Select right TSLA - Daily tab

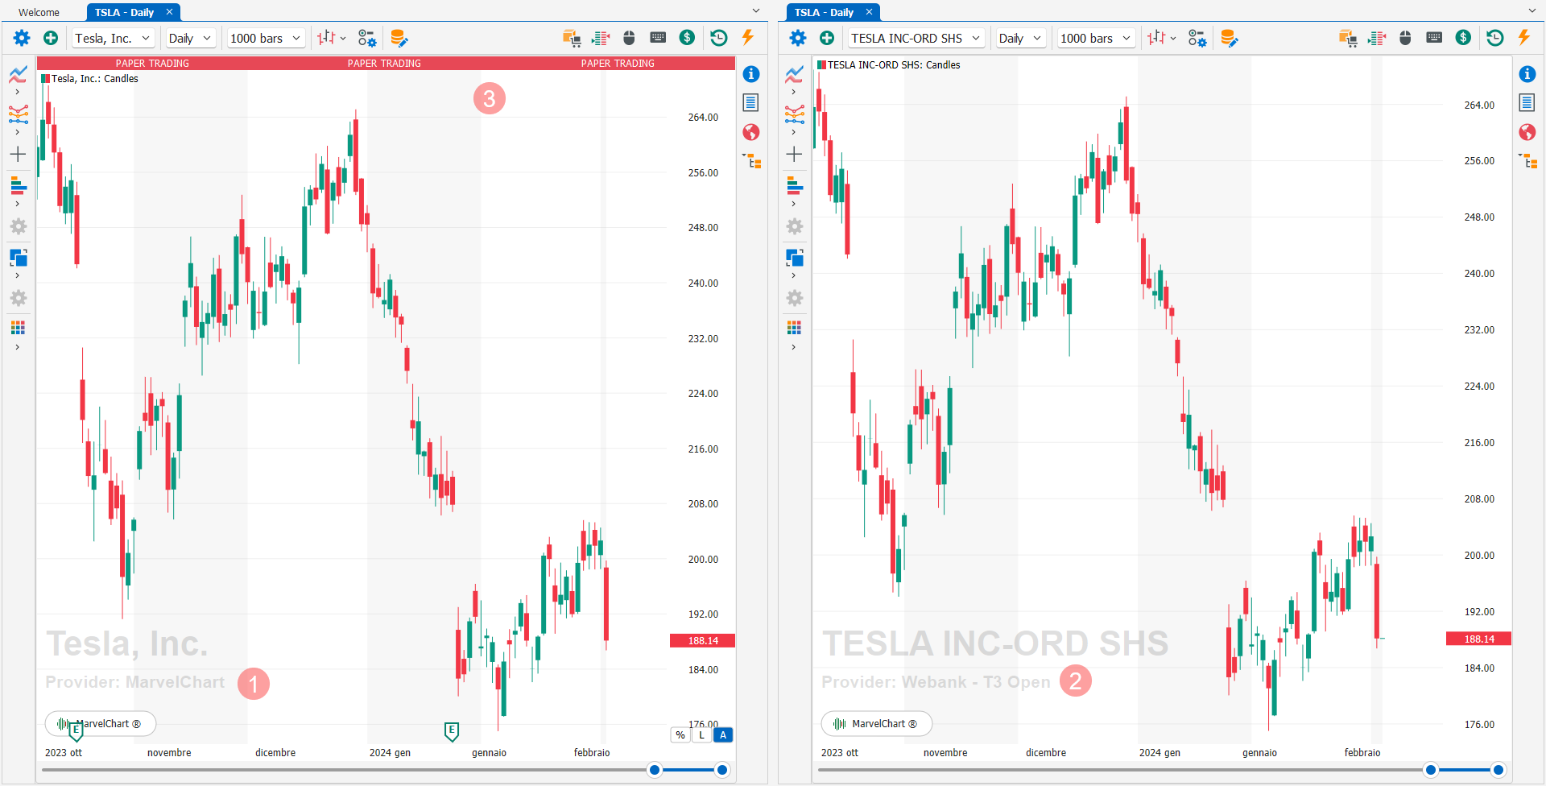[824, 12]
